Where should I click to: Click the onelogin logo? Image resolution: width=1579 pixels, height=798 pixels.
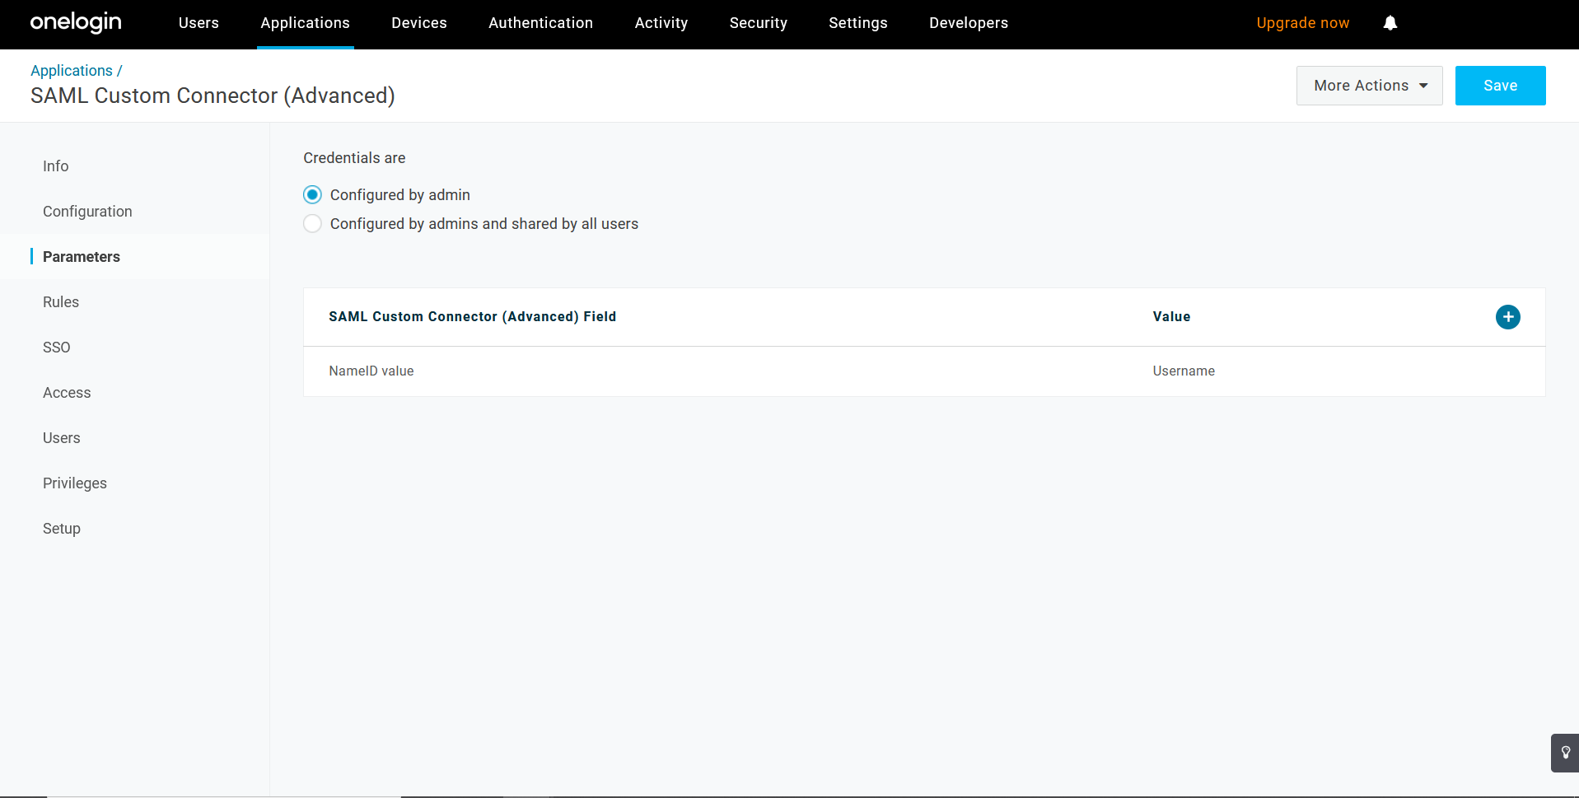click(75, 22)
